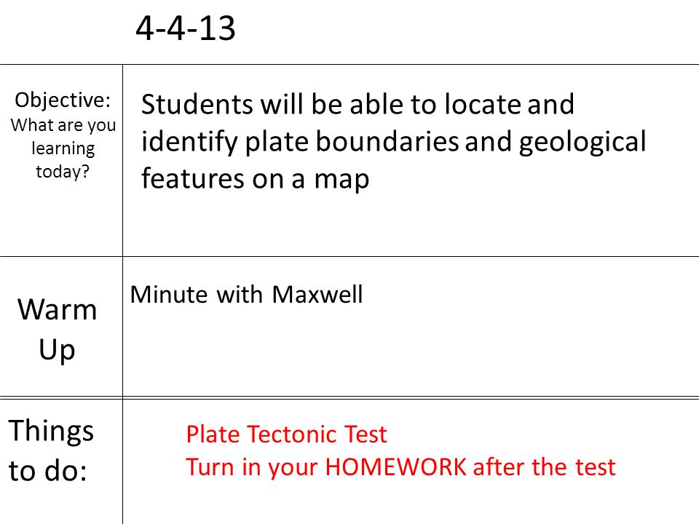
Task: Click the word 'Students' in objective
Action: [197, 104]
